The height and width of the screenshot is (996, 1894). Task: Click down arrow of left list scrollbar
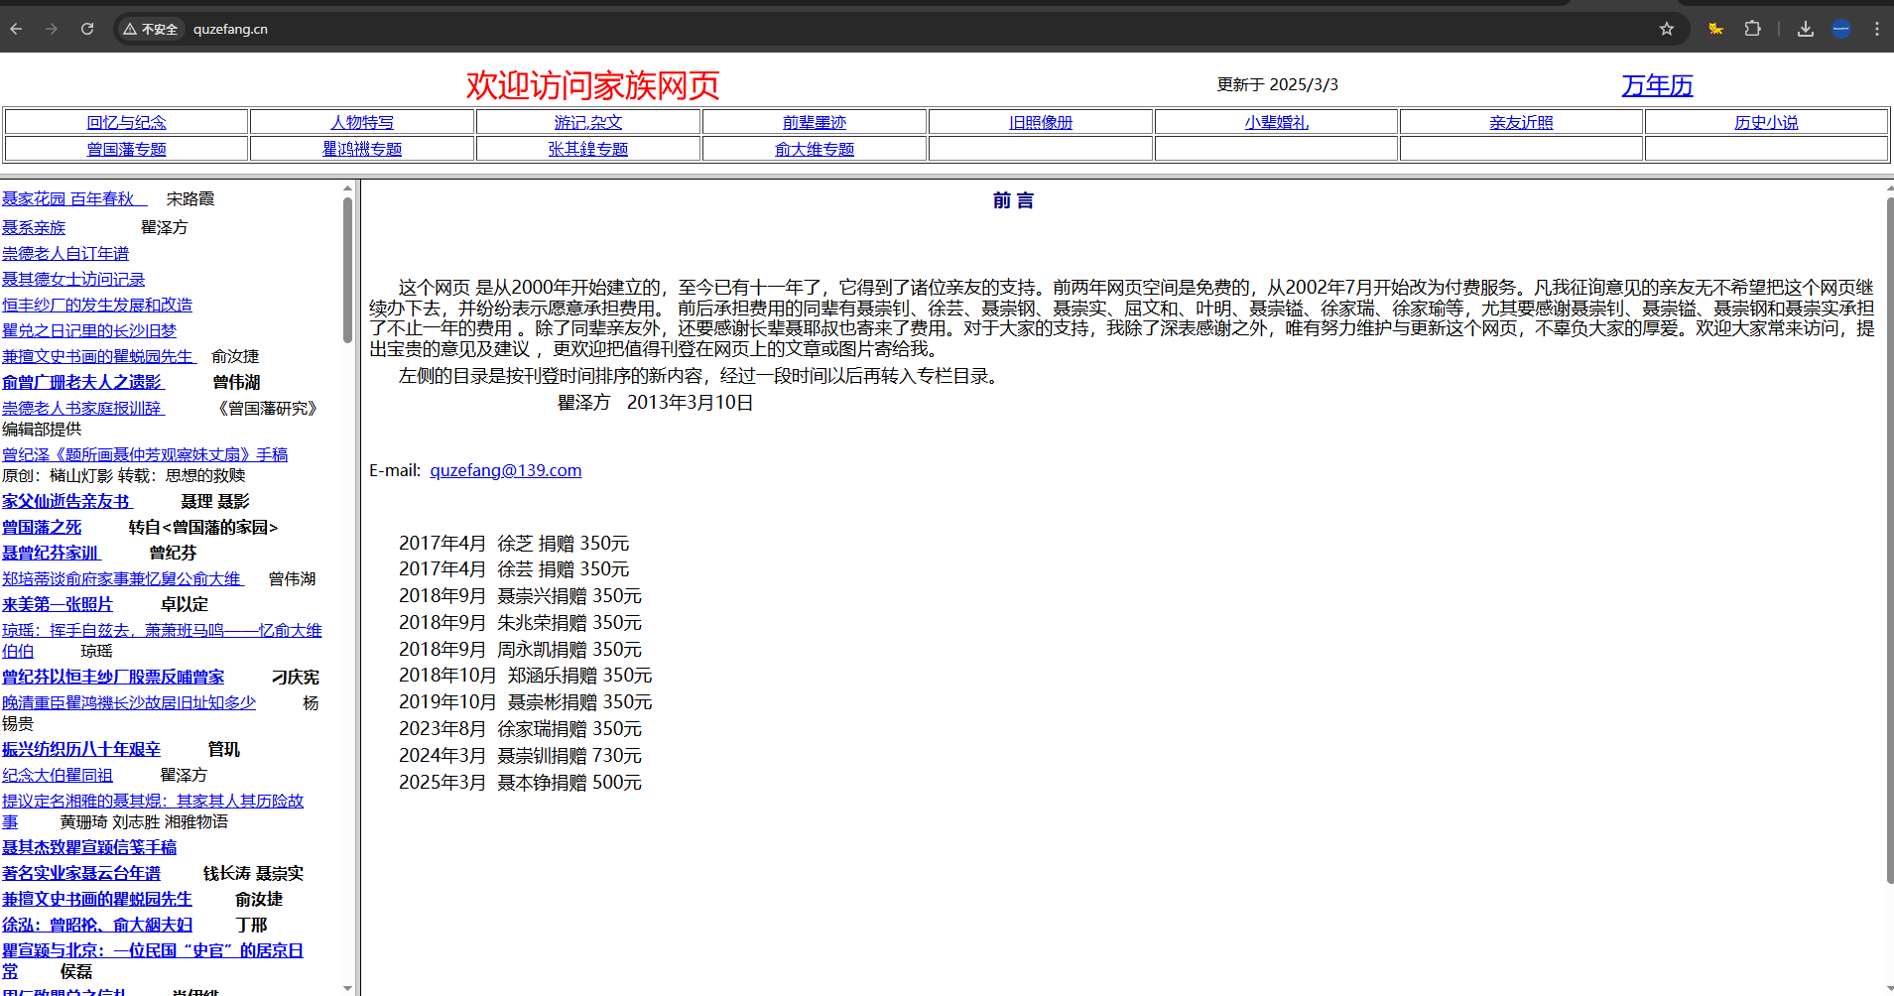click(x=347, y=987)
